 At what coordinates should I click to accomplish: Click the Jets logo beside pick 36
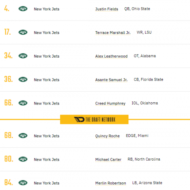23,79
